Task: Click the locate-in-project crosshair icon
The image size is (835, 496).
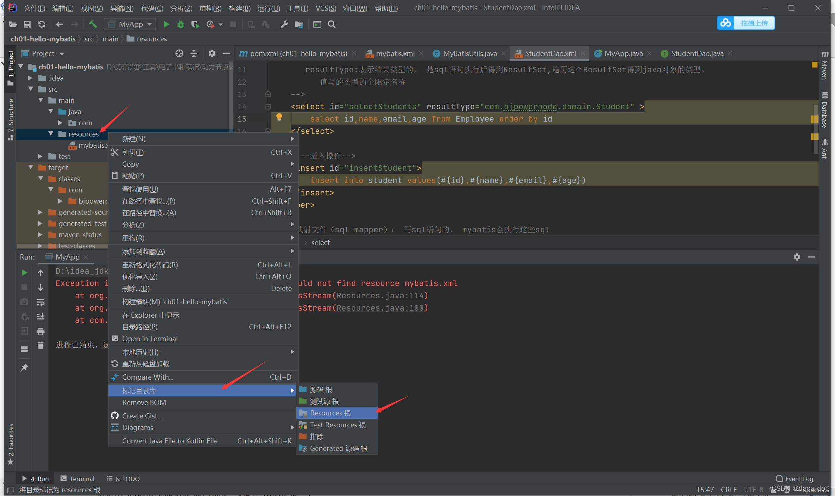Action: click(x=179, y=53)
